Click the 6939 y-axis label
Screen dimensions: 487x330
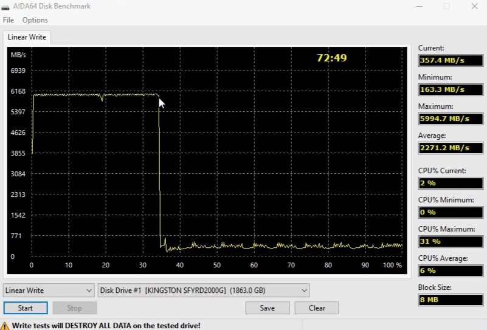[18, 70]
